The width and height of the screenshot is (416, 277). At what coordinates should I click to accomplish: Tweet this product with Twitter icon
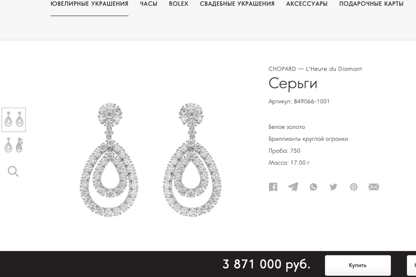pyautogui.click(x=333, y=187)
